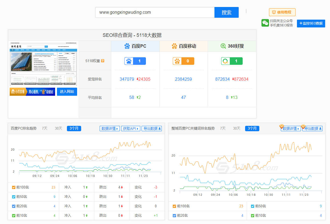
Task: Open the 百度移动 column header
Action: coord(184,46)
